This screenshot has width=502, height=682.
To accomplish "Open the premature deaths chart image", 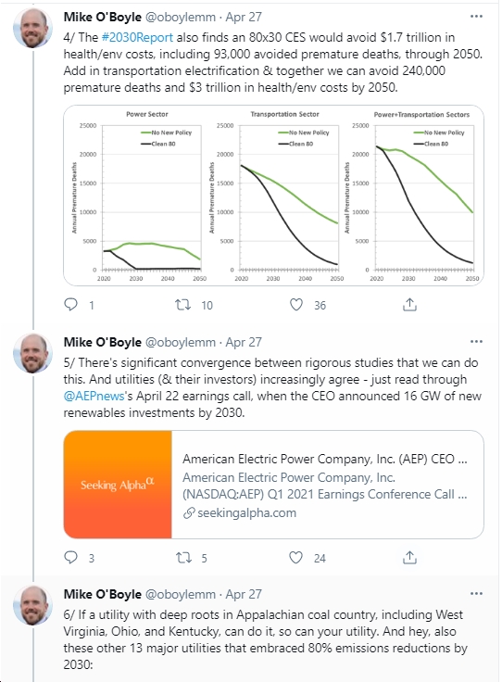I will (274, 196).
